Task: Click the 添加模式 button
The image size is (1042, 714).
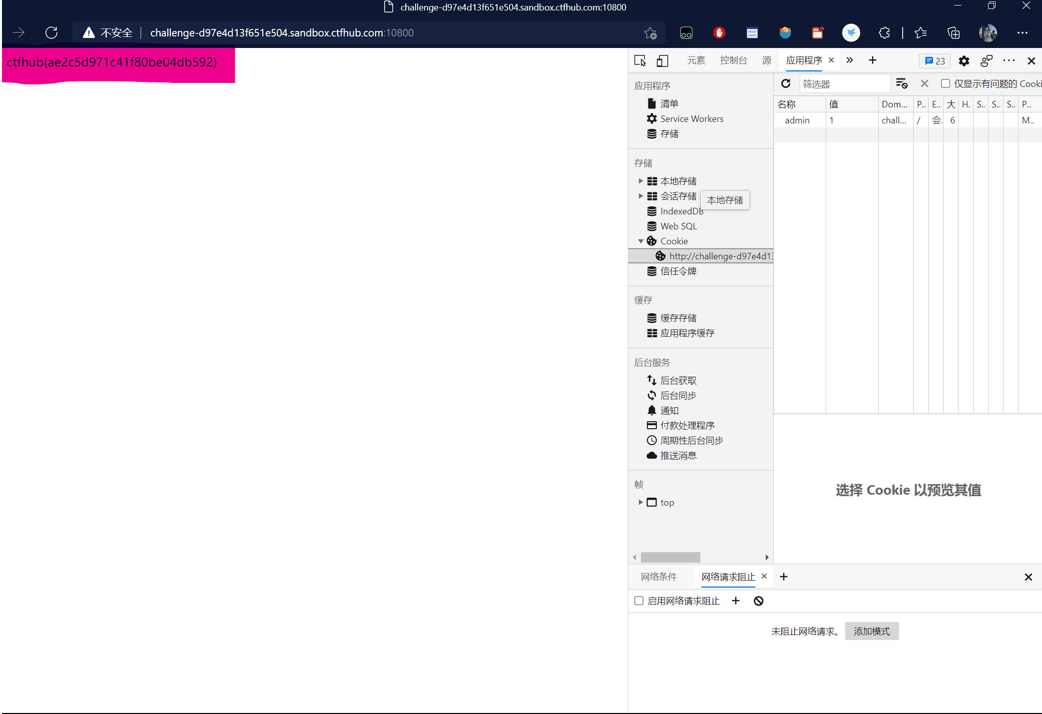Action: click(x=872, y=631)
